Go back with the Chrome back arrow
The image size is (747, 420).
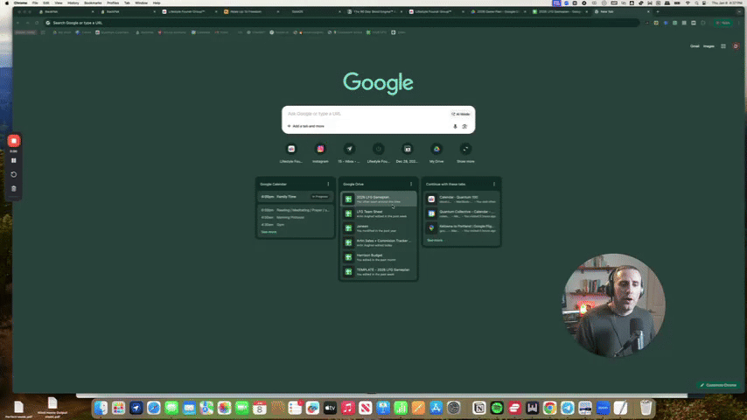[18, 23]
